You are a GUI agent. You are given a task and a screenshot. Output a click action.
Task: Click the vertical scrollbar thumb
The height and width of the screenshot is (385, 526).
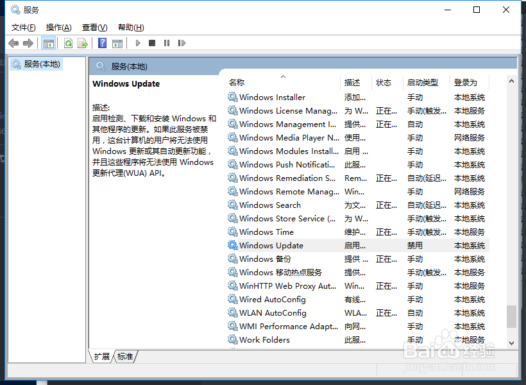pyautogui.click(x=512, y=316)
